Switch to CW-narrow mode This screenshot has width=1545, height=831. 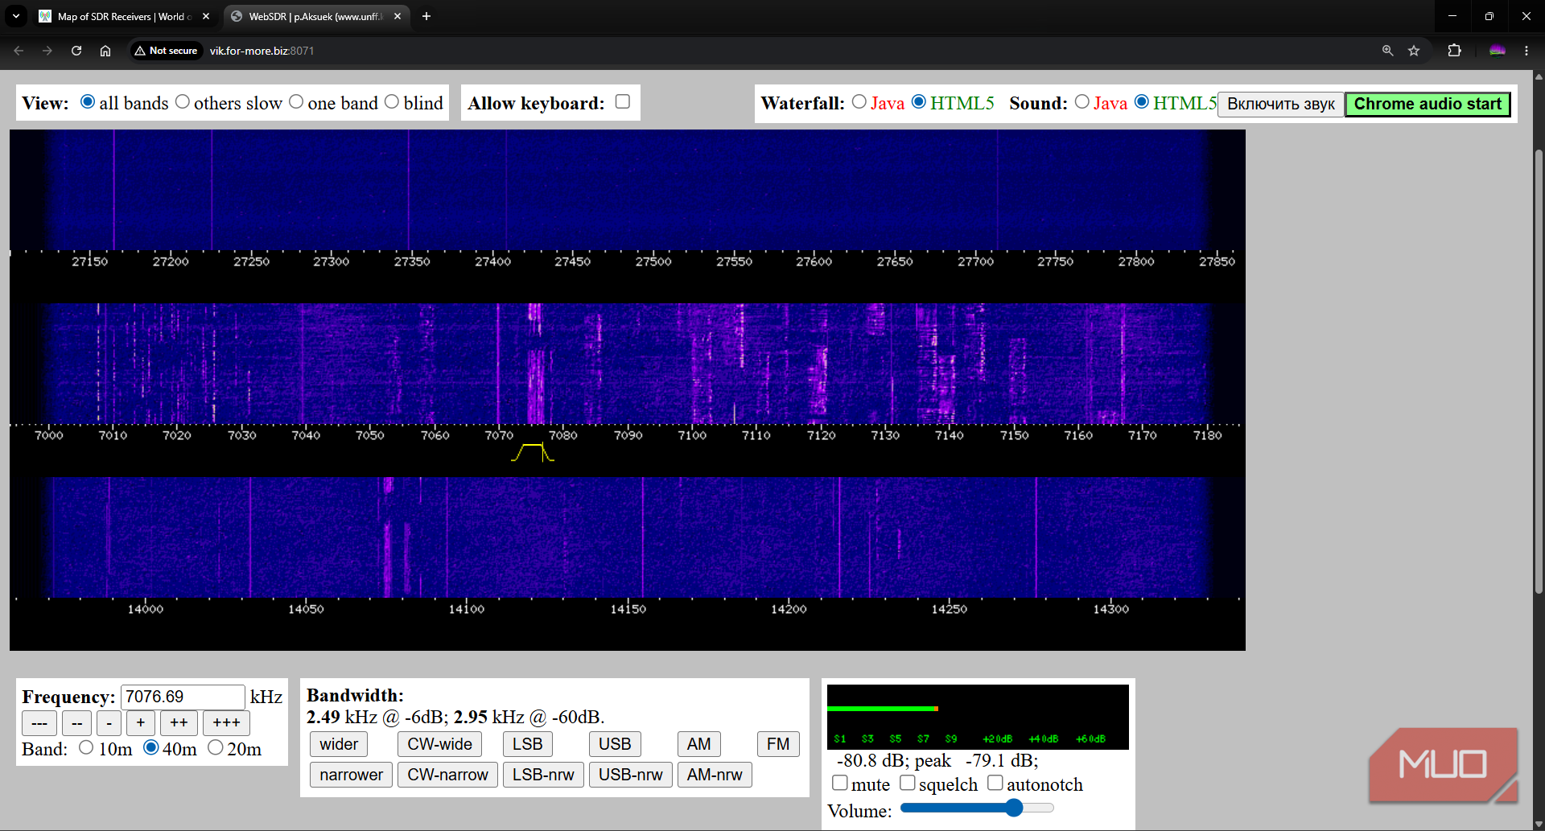tap(447, 775)
